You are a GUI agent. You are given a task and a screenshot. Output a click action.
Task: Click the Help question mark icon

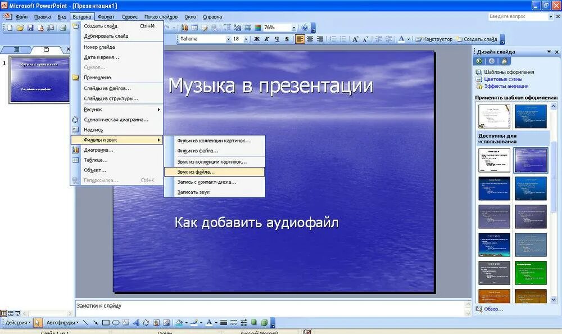305,28
